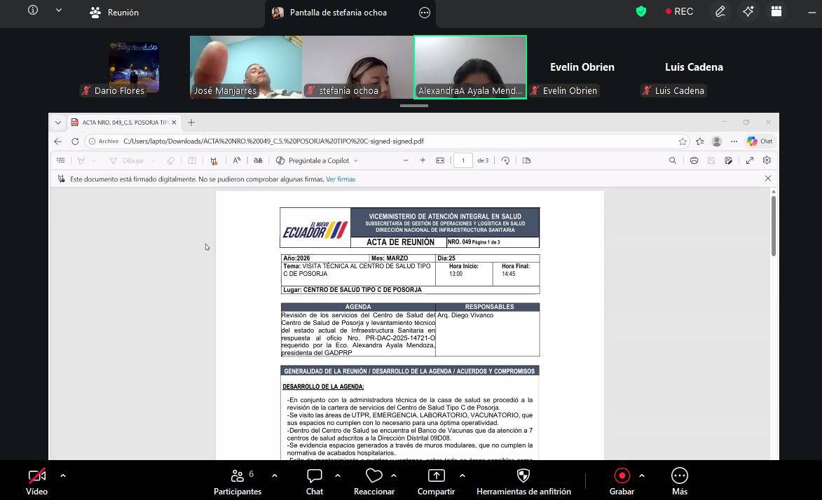The image size is (822, 500).
Task: Select AlexandraA Ayala video thumbnail
Action: point(470,67)
